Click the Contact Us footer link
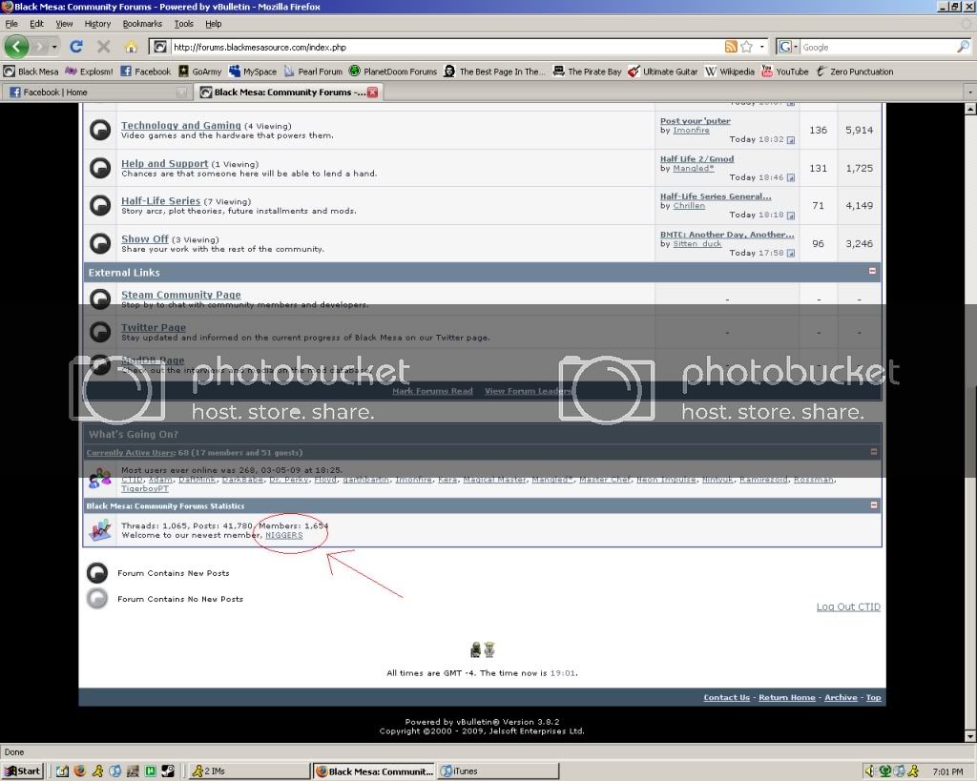Screen dimensions: 977x781 [726, 697]
